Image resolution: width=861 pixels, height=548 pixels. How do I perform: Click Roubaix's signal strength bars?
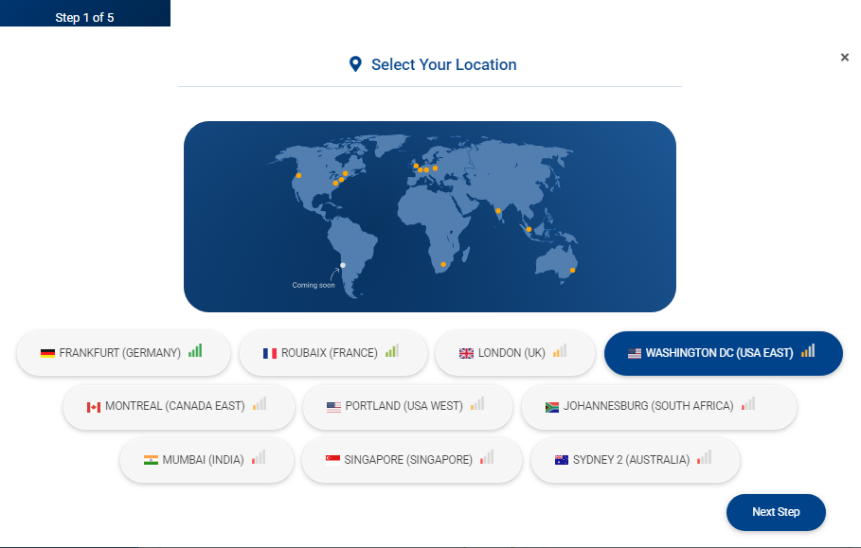tap(392, 350)
